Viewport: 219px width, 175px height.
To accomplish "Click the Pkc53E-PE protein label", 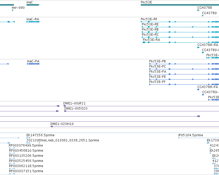I will pyautogui.click(x=157, y=77).
